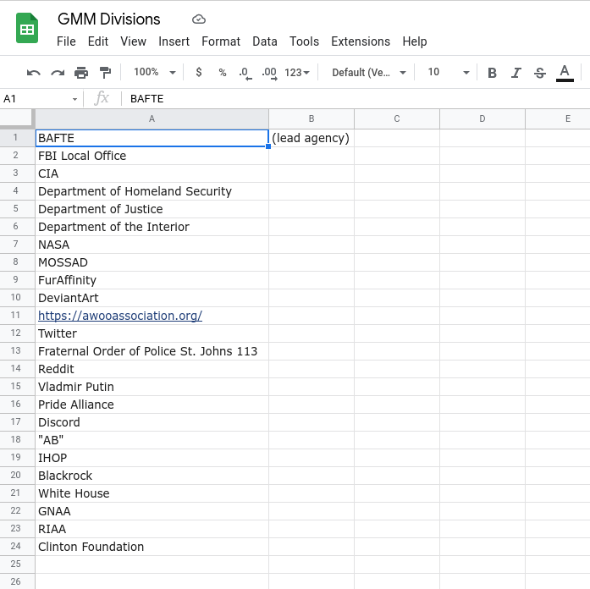Select the cell 'White House'
The width and height of the screenshot is (590, 589).
[x=152, y=493]
